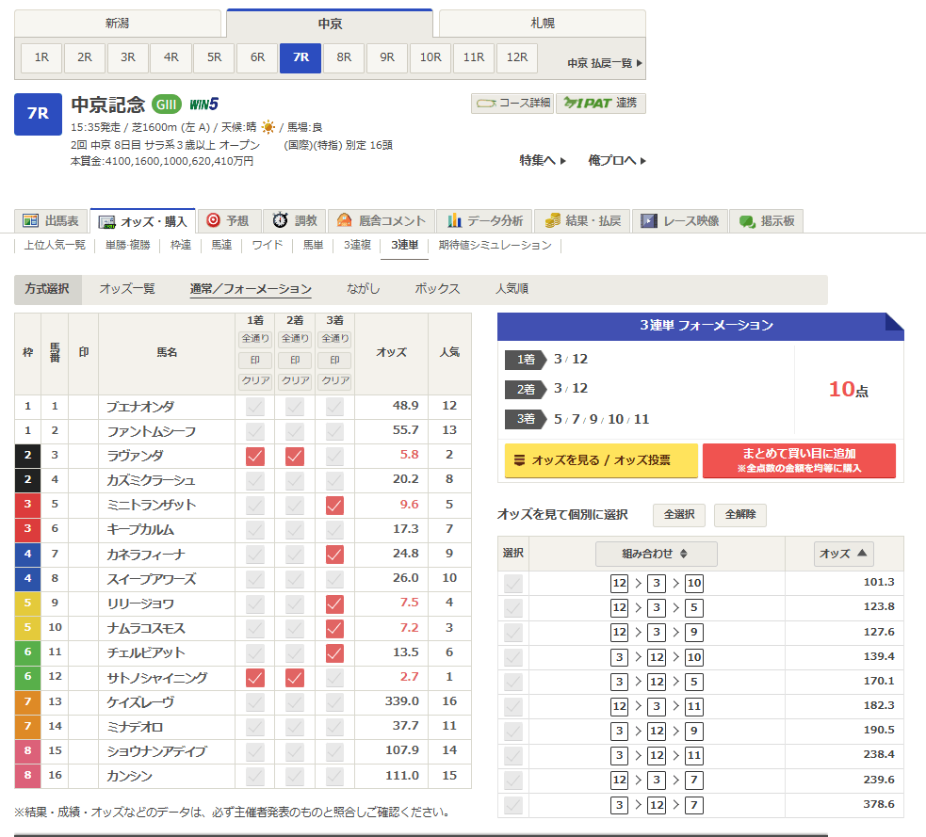Viewport: 926px width, 837px height.
Task: Switch to 新潟 racecourse tab
Action: [x=118, y=24]
